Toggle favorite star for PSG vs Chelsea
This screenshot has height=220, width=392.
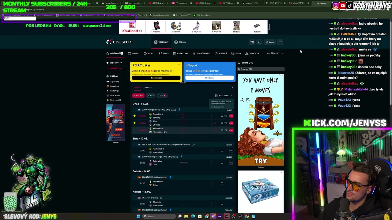pos(134,123)
